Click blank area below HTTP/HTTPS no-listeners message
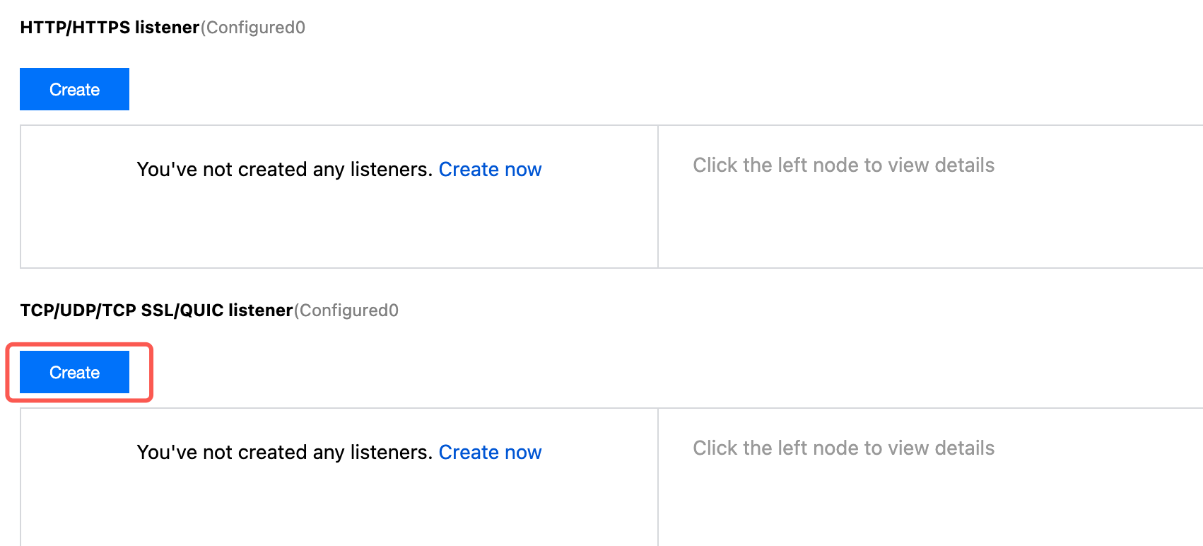This screenshot has width=1203, height=546. pyautogui.click(x=339, y=226)
